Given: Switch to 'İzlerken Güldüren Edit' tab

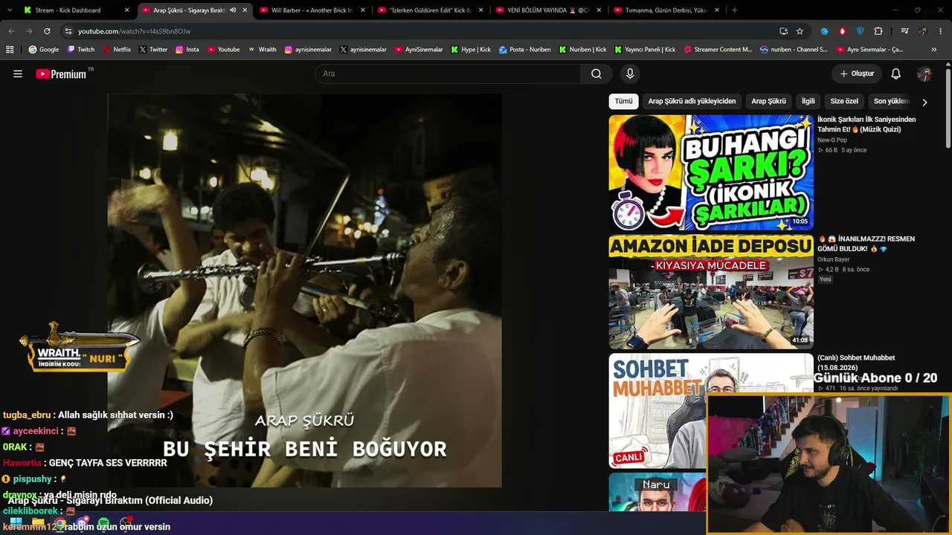Looking at the screenshot, I should (x=430, y=10).
